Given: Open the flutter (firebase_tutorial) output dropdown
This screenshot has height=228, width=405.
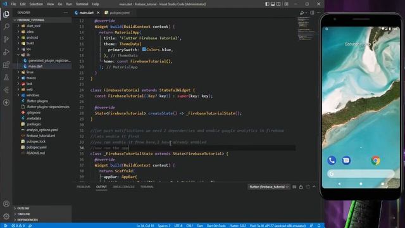Looking at the screenshot, I should (269, 187).
